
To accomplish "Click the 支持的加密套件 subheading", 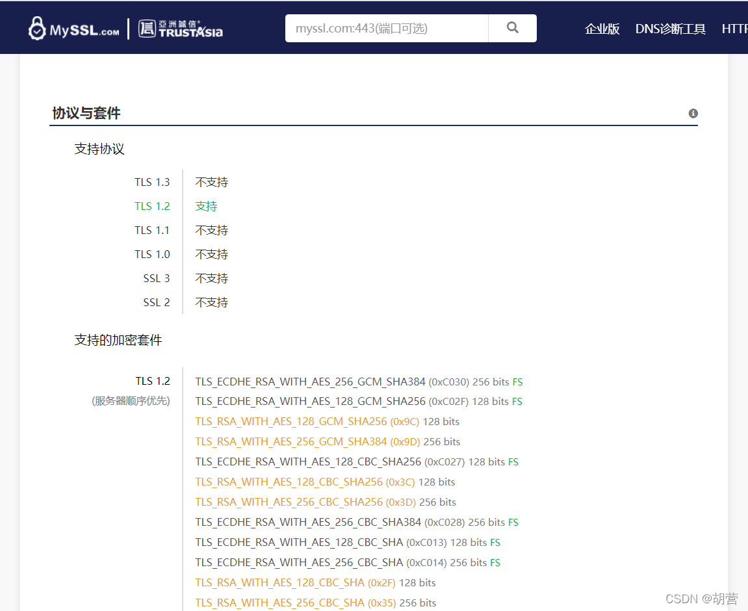I will pyautogui.click(x=118, y=340).
